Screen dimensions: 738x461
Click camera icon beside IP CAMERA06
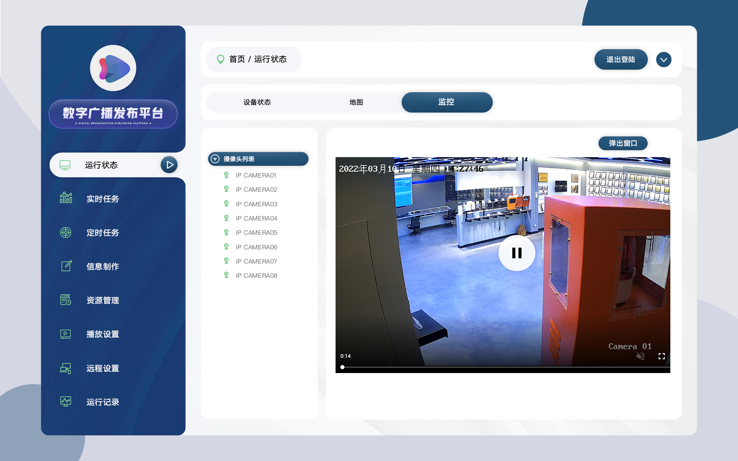226,247
